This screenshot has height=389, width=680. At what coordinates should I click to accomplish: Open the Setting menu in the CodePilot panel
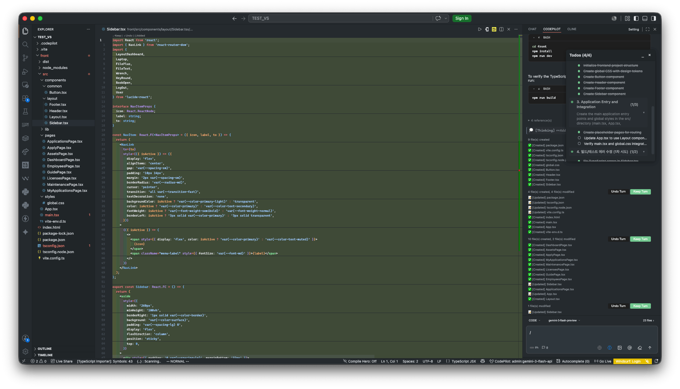click(633, 29)
